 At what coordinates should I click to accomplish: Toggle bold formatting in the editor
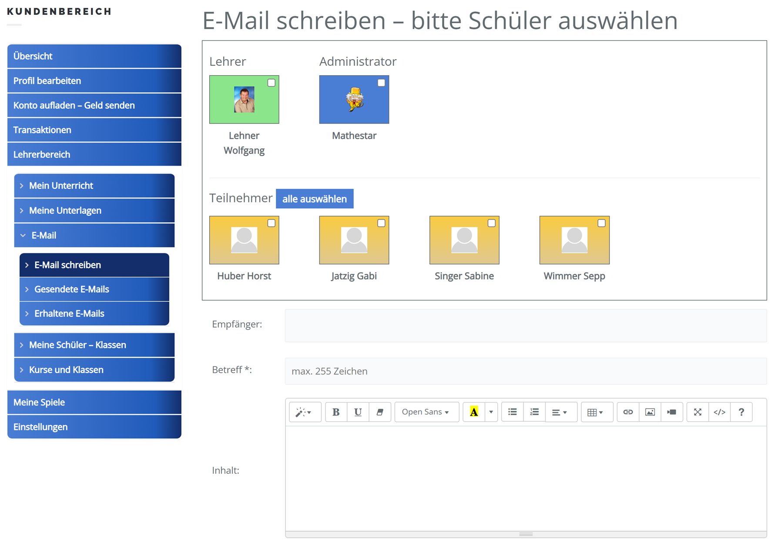point(336,412)
